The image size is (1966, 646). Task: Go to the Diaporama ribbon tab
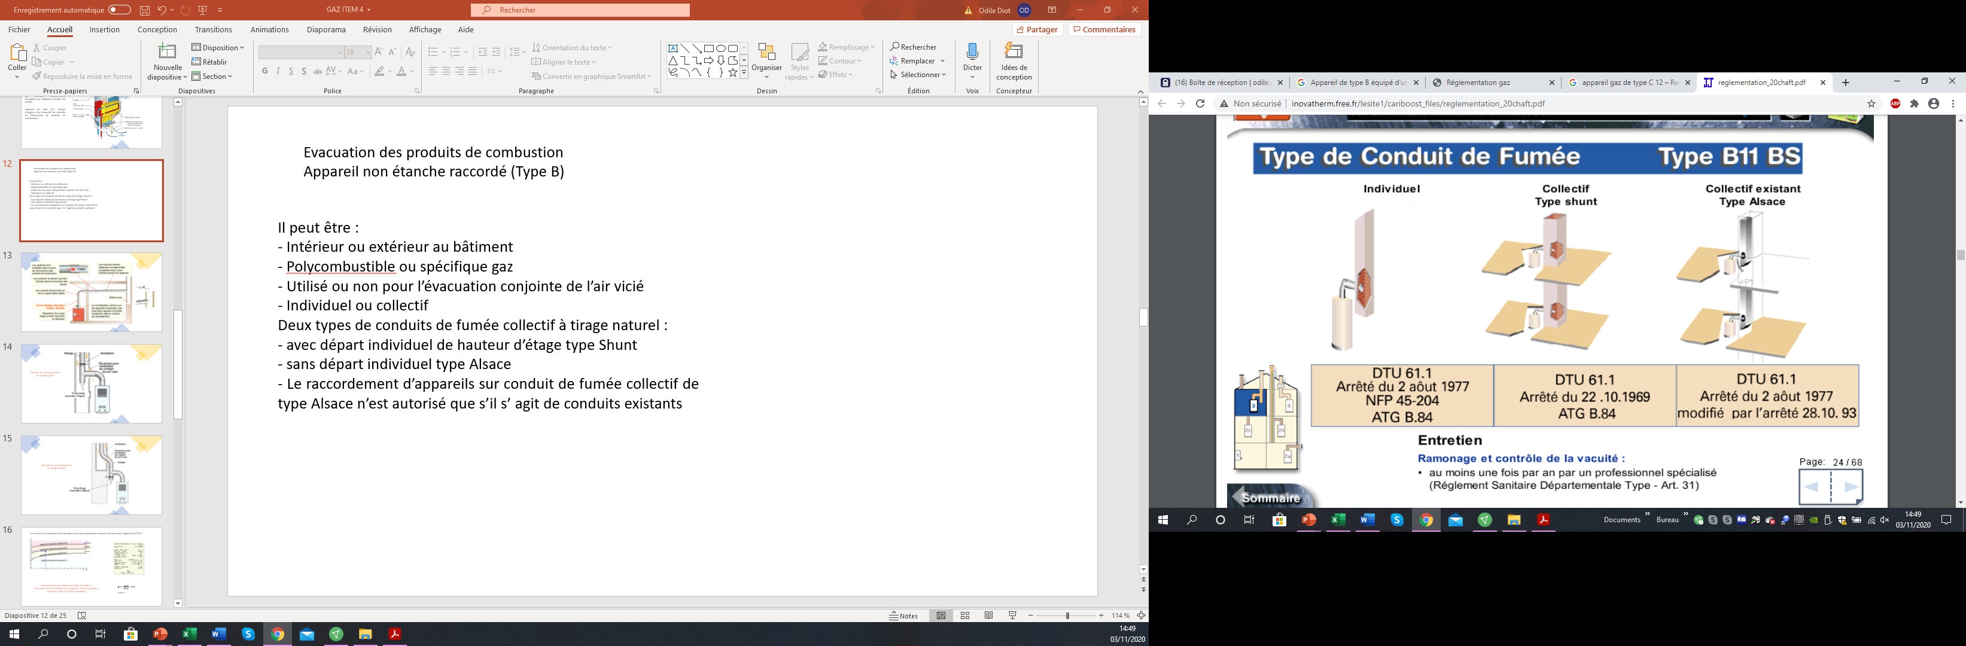click(327, 30)
